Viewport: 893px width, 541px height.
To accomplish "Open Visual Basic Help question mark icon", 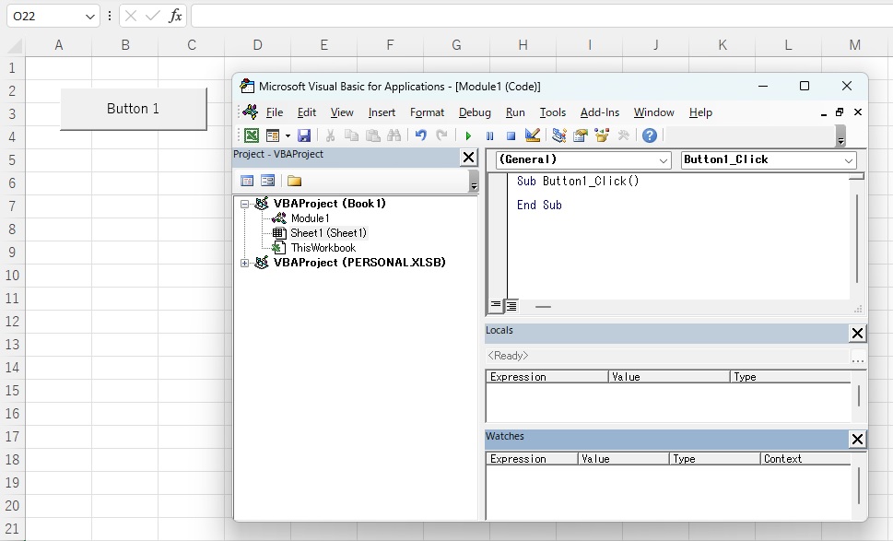I will click(x=650, y=135).
